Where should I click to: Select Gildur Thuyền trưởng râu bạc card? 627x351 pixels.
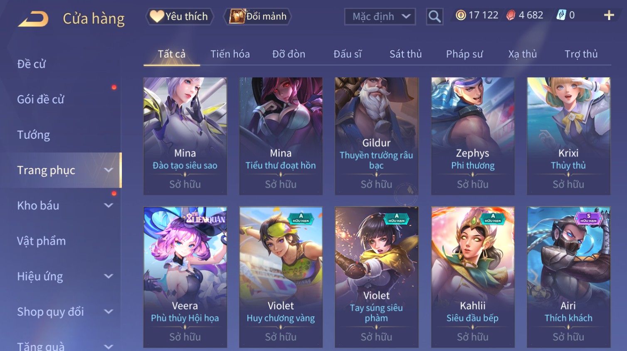tap(376, 136)
